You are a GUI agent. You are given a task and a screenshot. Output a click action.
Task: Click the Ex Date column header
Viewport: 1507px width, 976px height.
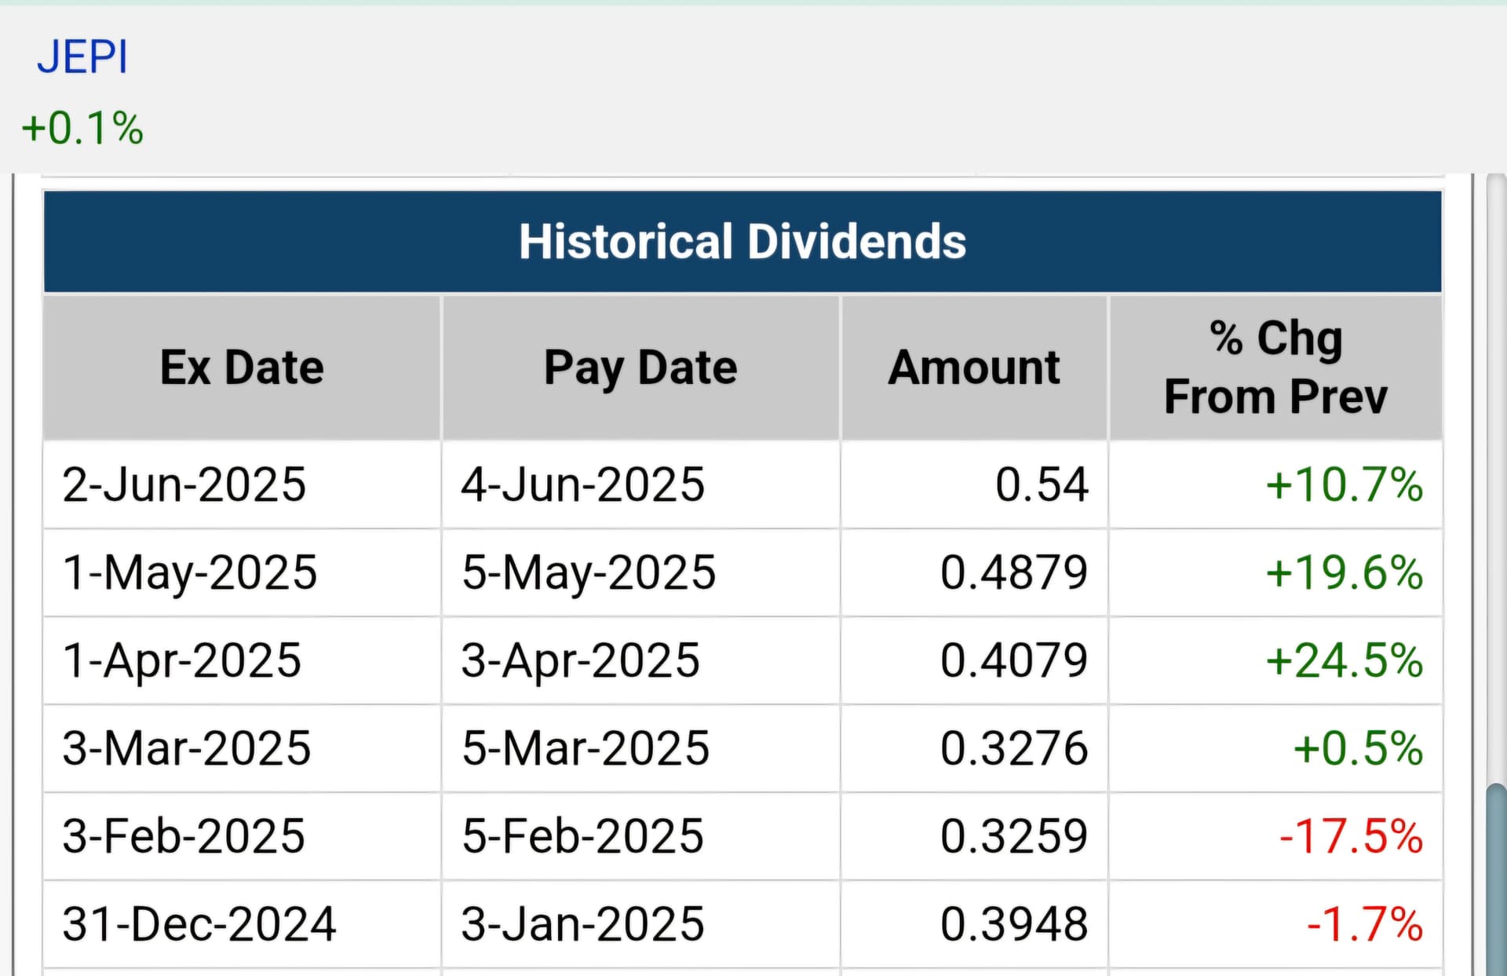tap(242, 367)
